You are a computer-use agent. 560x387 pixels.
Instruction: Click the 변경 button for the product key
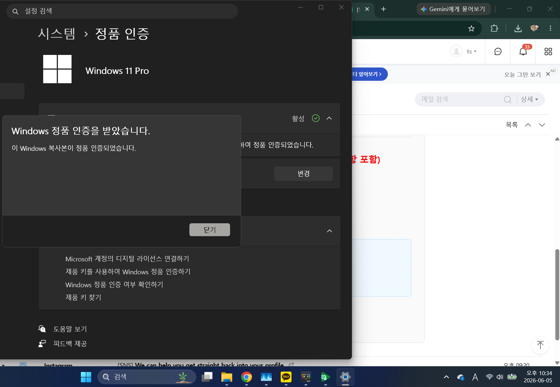[x=303, y=174]
